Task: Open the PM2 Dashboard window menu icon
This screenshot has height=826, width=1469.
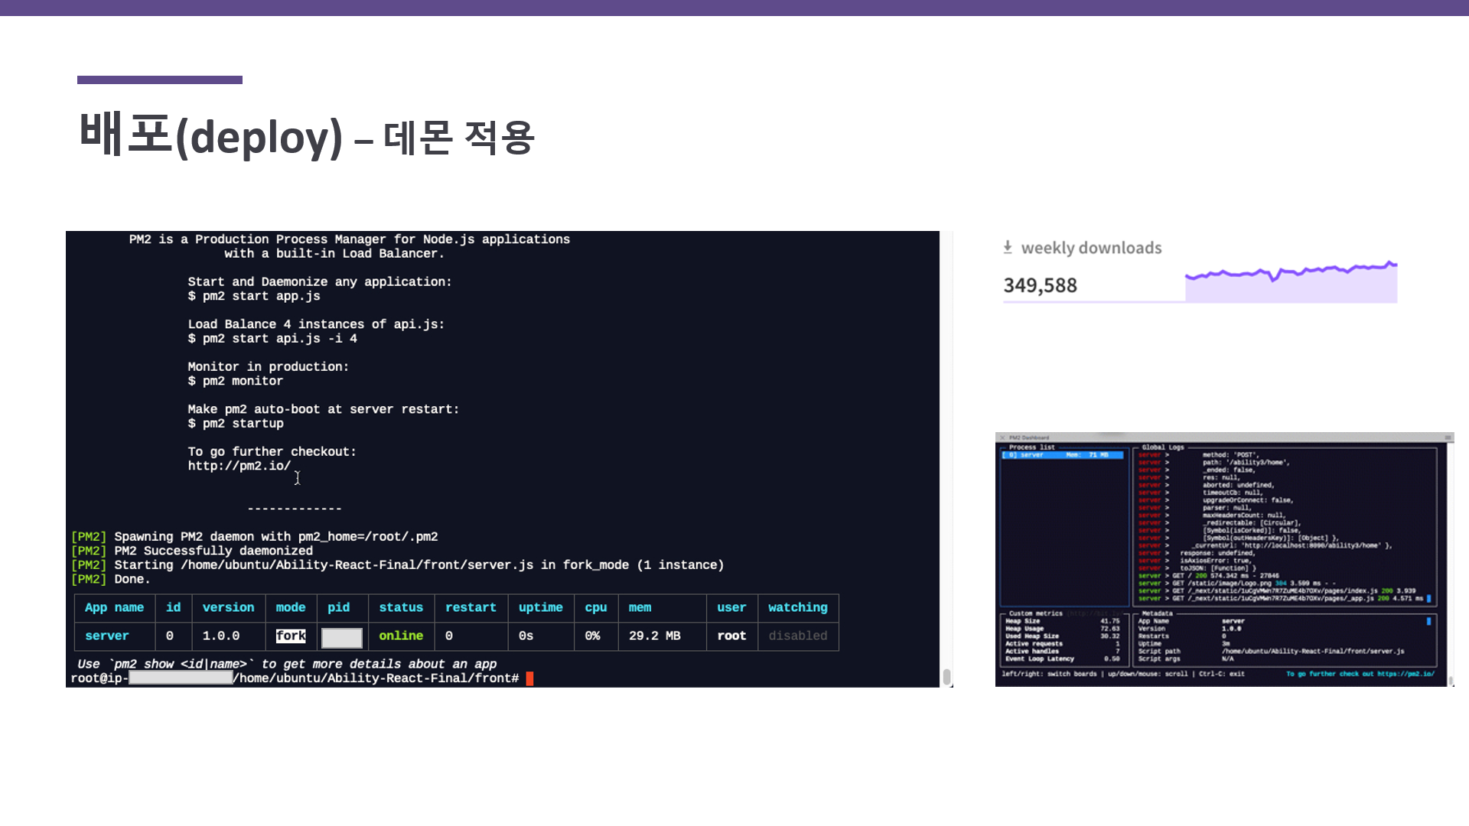Action: (1448, 438)
